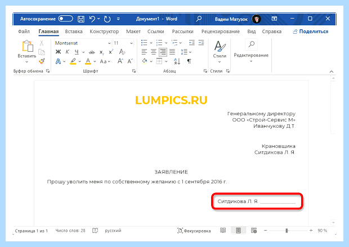The height and width of the screenshot is (247, 349).
Task: Click the Cut scissors icon
Action: click(x=42, y=43)
